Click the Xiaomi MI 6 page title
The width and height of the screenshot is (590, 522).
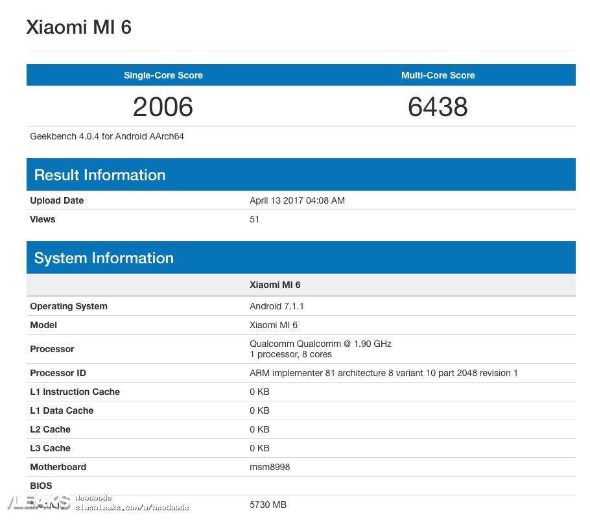(78, 27)
